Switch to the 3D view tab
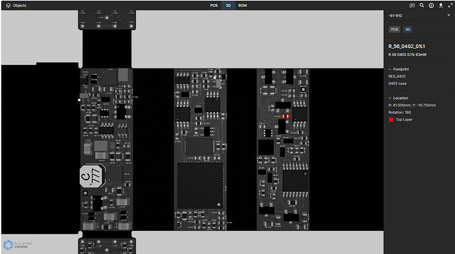Image resolution: width=455 pixels, height=254 pixels. [x=228, y=5]
